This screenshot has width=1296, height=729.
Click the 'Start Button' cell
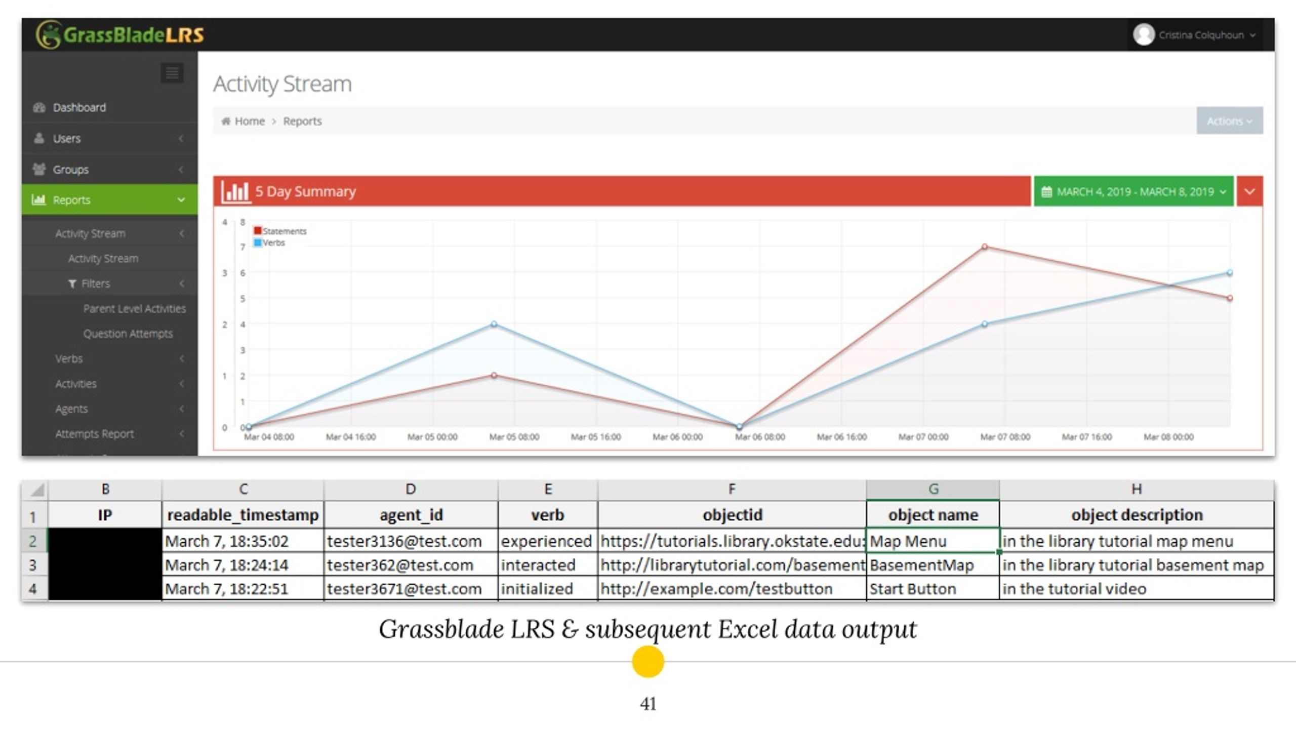click(x=933, y=589)
